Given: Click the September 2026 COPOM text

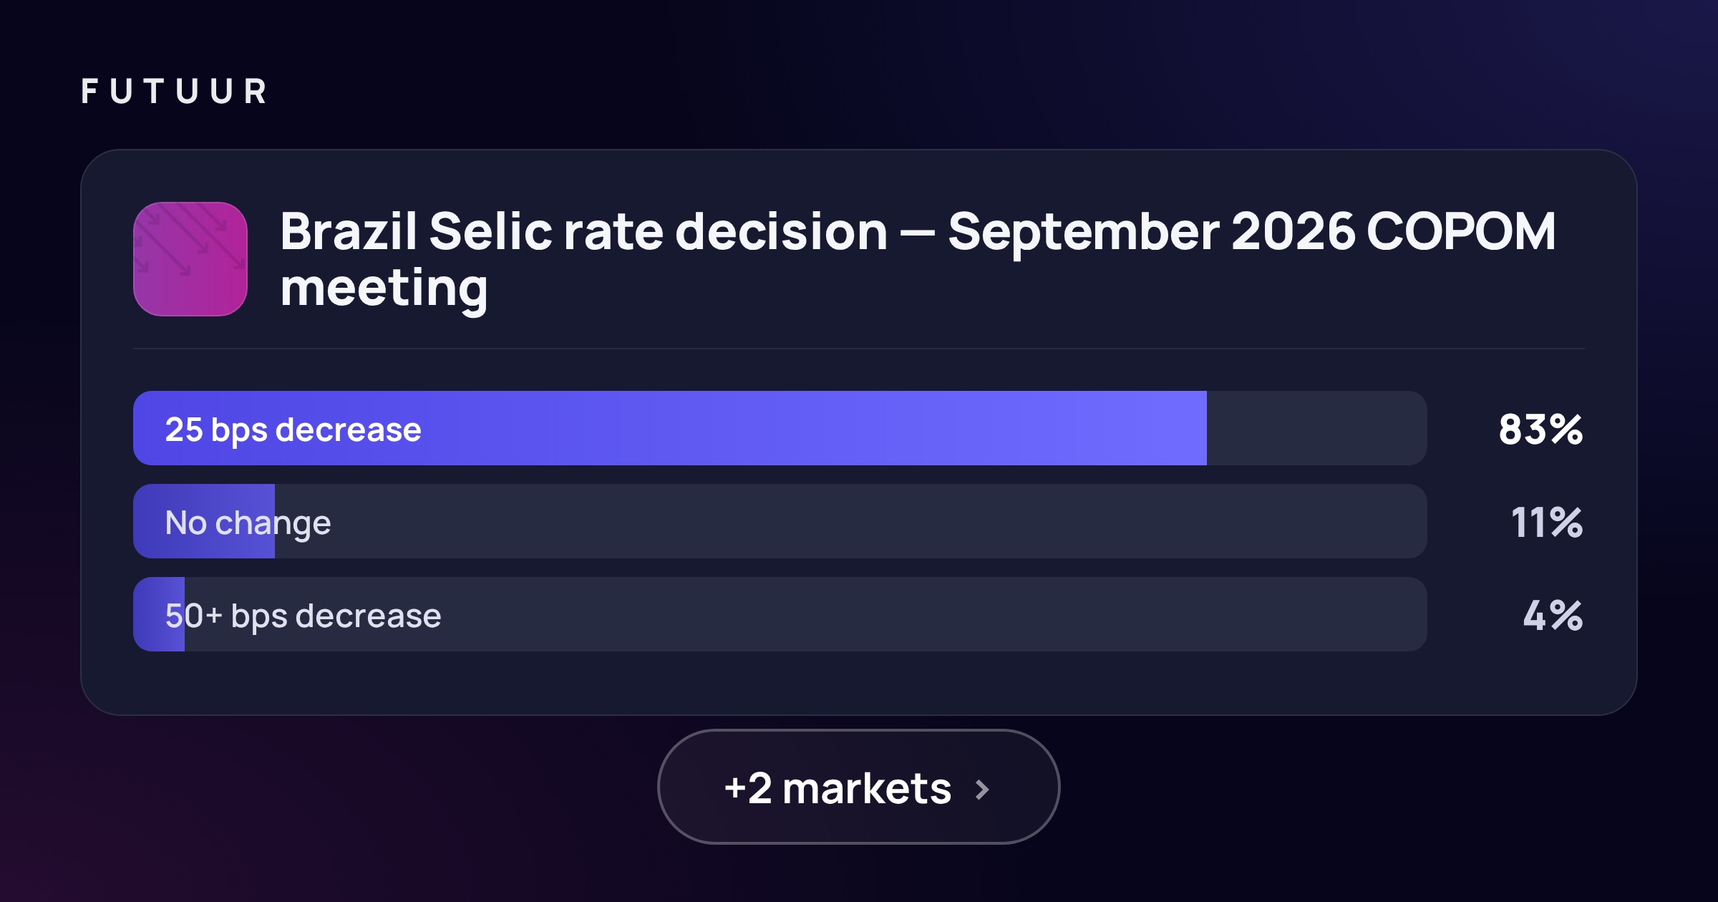Looking at the screenshot, I should coord(1252,231).
